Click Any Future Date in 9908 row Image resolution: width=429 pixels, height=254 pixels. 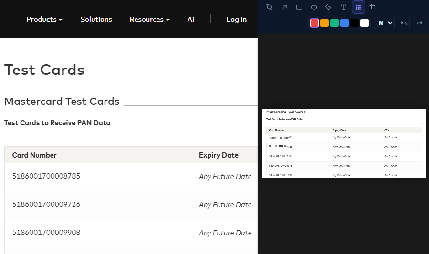coord(225,233)
